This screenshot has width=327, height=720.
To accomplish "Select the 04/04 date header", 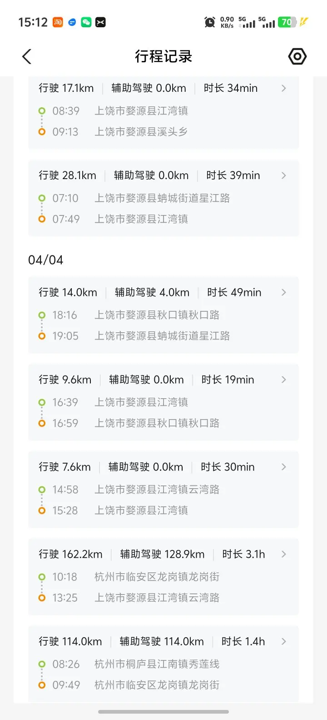I will tap(46, 260).
